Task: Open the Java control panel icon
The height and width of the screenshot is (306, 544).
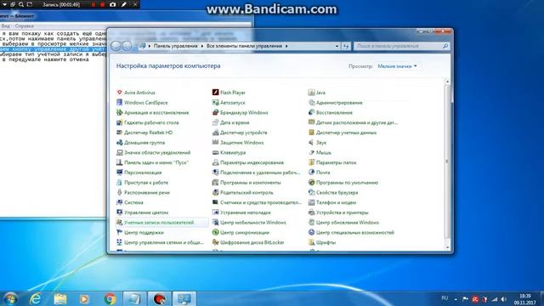Action: click(x=312, y=93)
